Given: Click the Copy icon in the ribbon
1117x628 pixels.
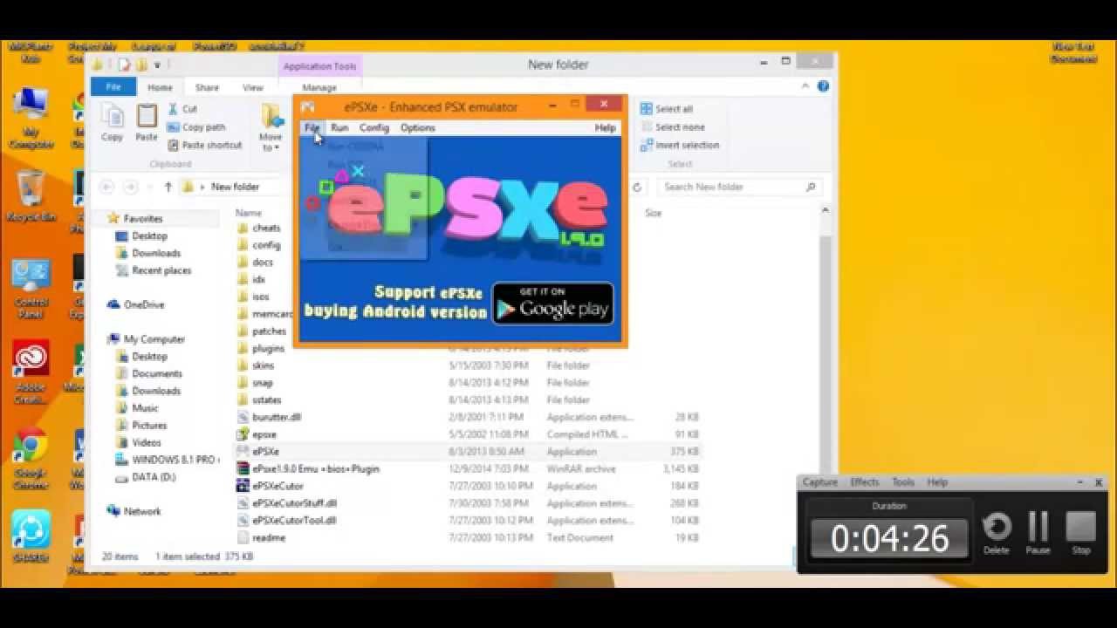Looking at the screenshot, I should (x=112, y=122).
